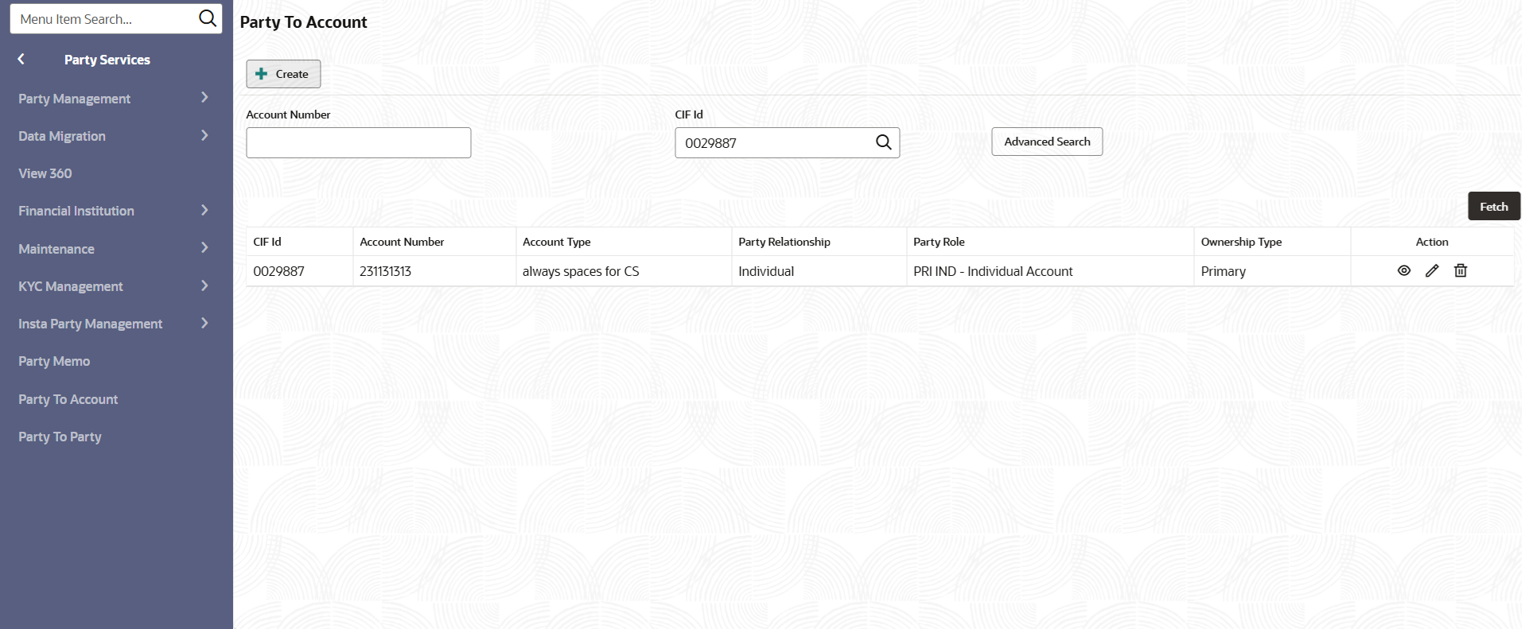Expand the Party Management submenu

tap(204, 98)
